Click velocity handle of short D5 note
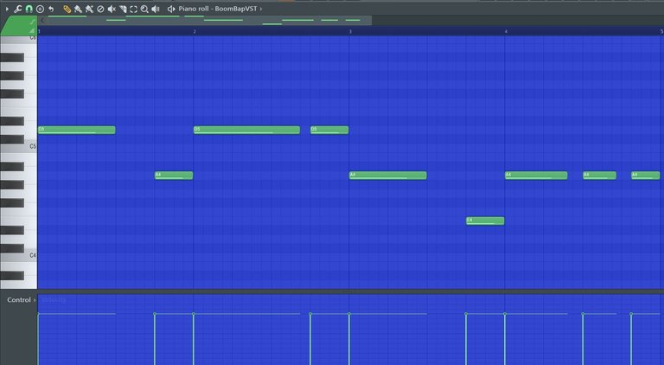The height and width of the screenshot is (365, 664). click(x=310, y=314)
